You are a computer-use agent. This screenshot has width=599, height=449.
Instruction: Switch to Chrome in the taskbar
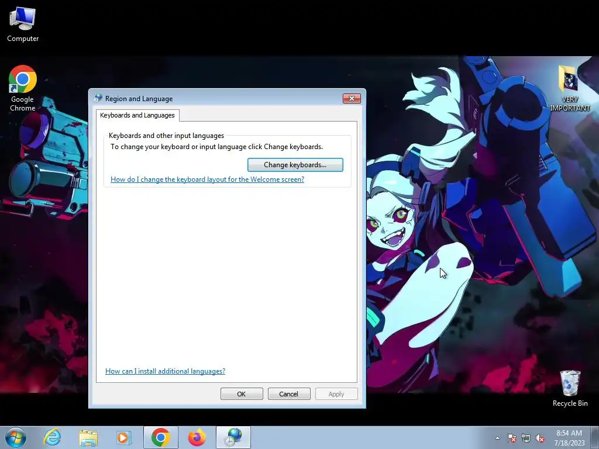pyautogui.click(x=160, y=437)
